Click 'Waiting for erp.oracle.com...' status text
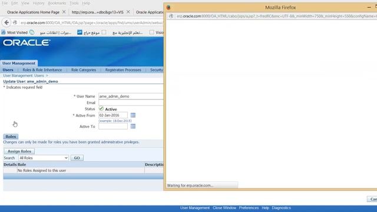Image resolution: width=377 pixels, height=212 pixels. [190, 185]
